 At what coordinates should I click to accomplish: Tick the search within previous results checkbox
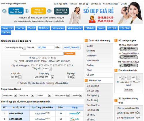click(x=18, y=83)
